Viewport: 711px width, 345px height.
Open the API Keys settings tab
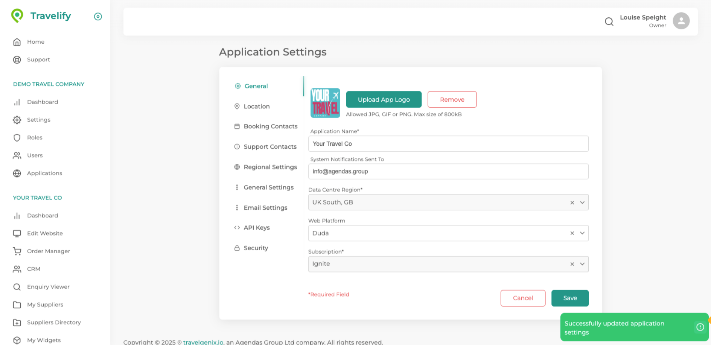(256, 228)
